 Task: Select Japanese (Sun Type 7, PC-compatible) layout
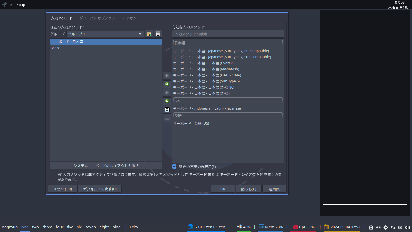click(x=228, y=51)
